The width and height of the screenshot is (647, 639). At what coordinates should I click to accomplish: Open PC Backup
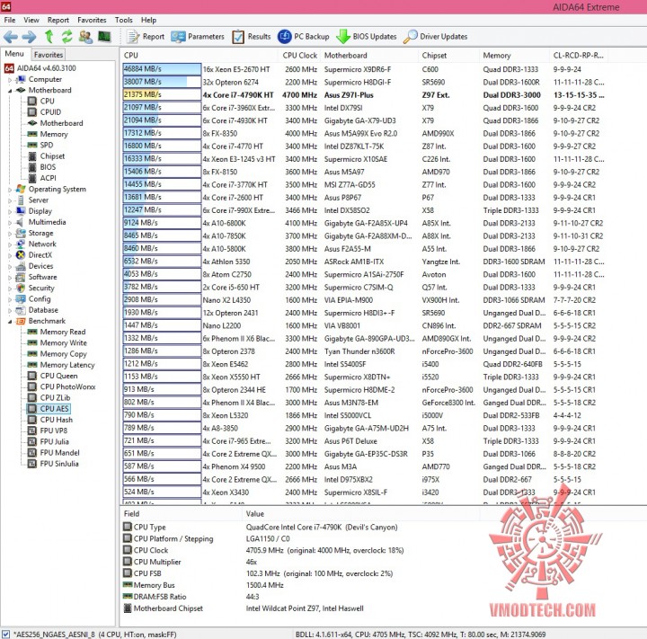(304, 36)
